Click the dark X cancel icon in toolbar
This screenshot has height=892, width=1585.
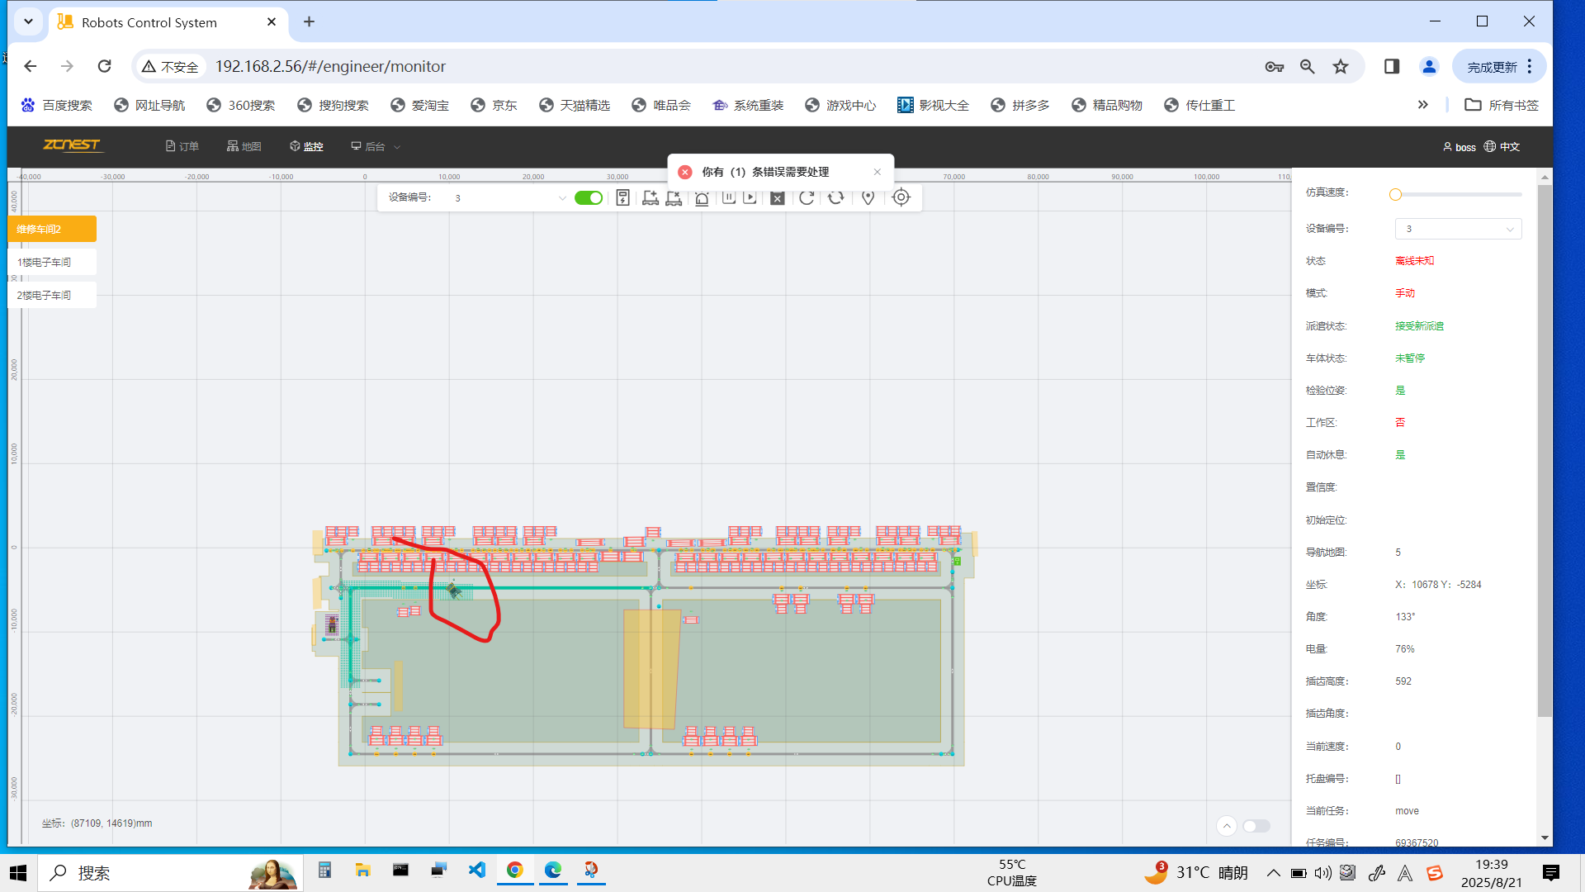click(x=778, y=197)
